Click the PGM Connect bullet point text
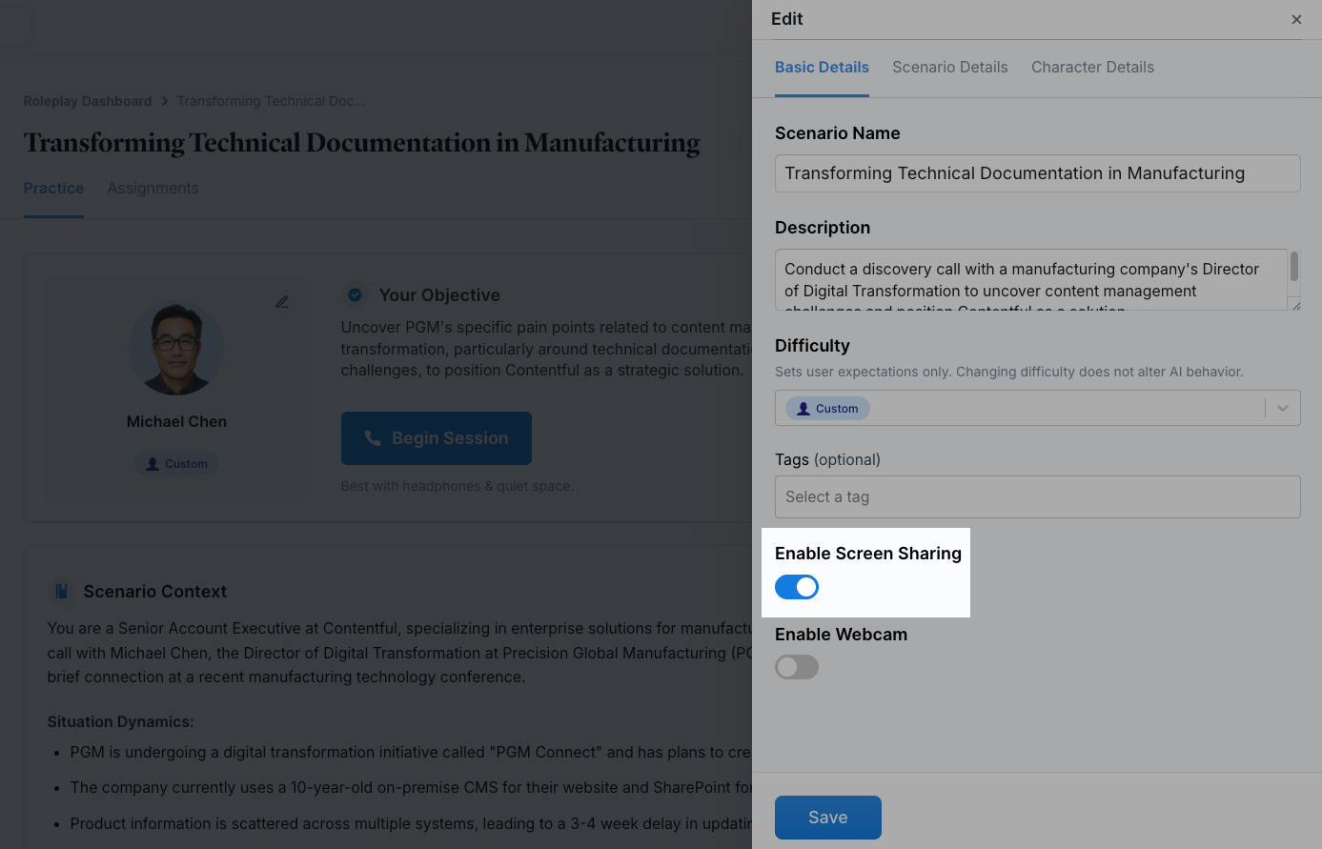 click(411, 753)
